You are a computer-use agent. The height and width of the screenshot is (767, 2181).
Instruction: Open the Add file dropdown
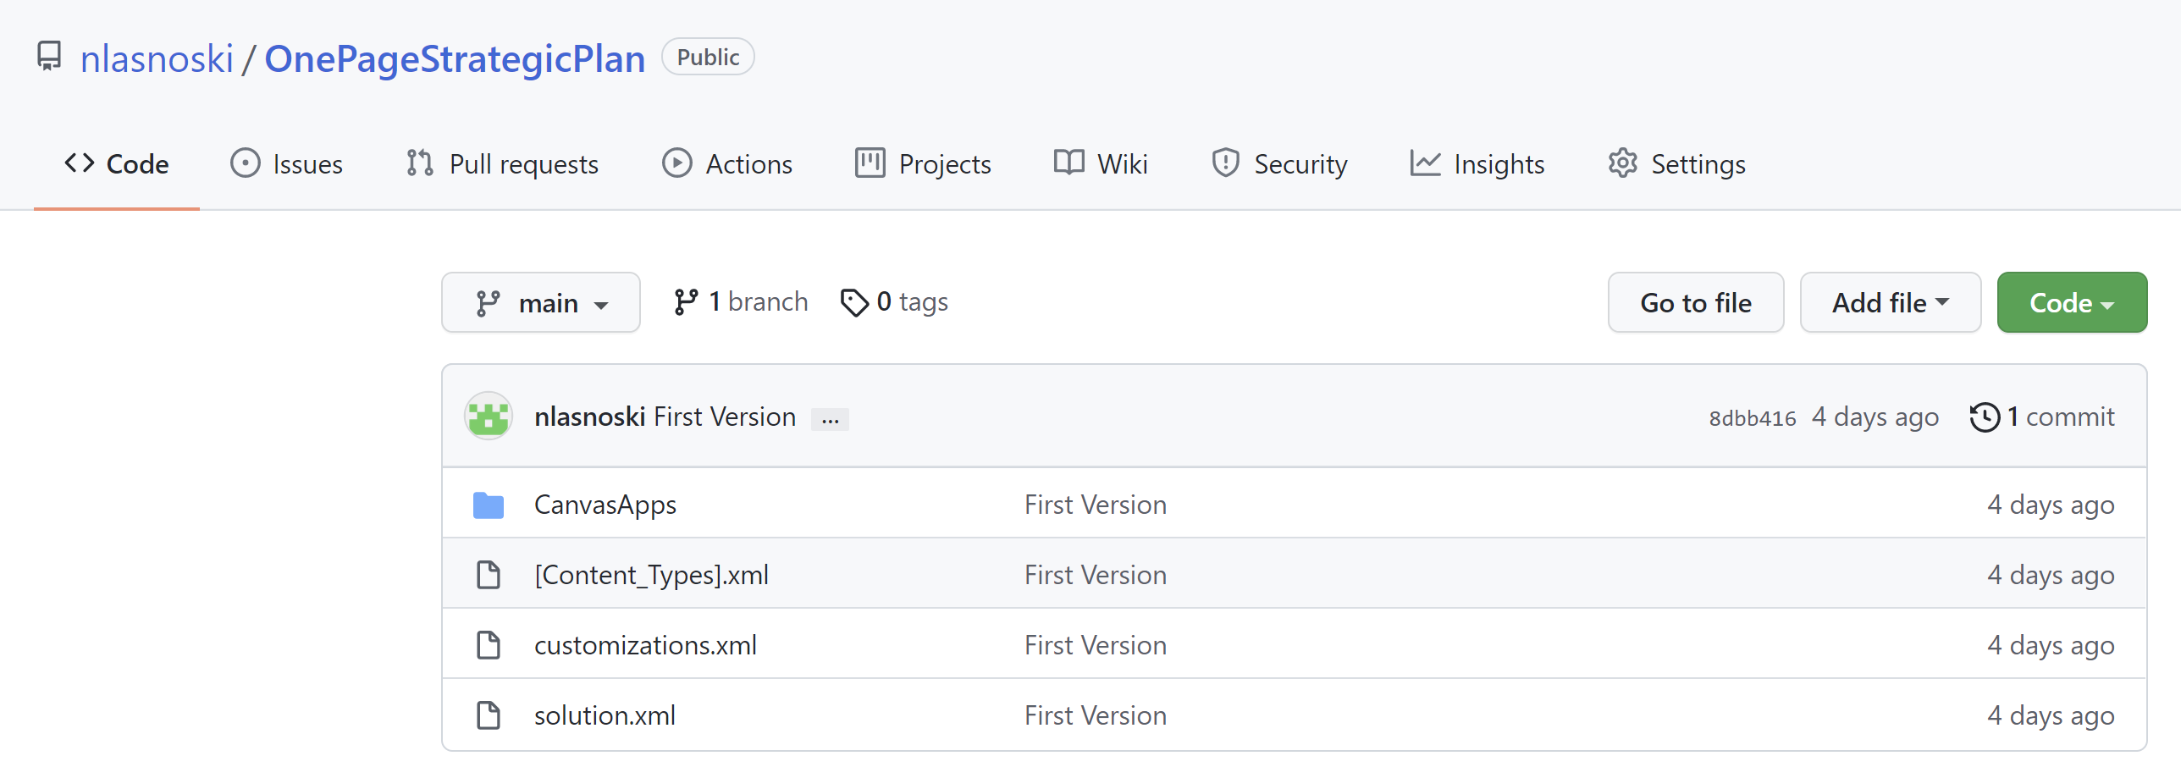click(1890, 303)
